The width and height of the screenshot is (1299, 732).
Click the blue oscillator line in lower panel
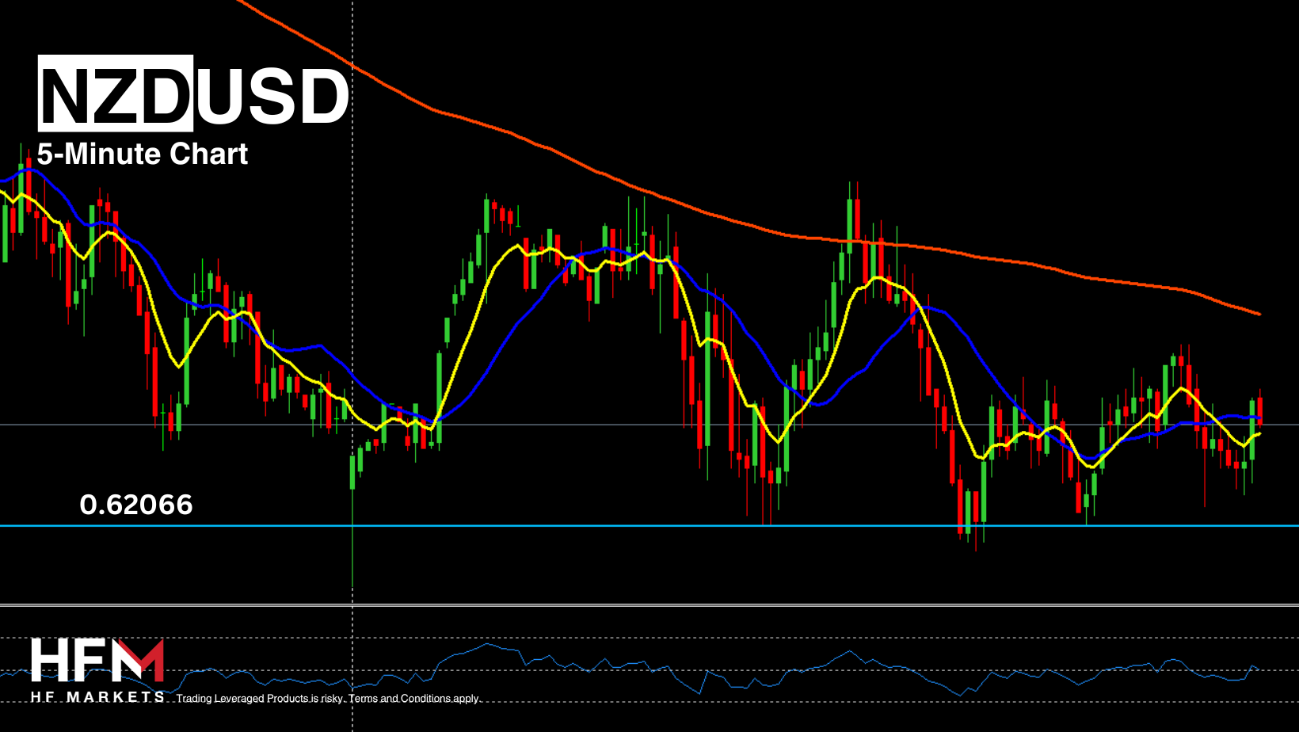click(630, 670)
